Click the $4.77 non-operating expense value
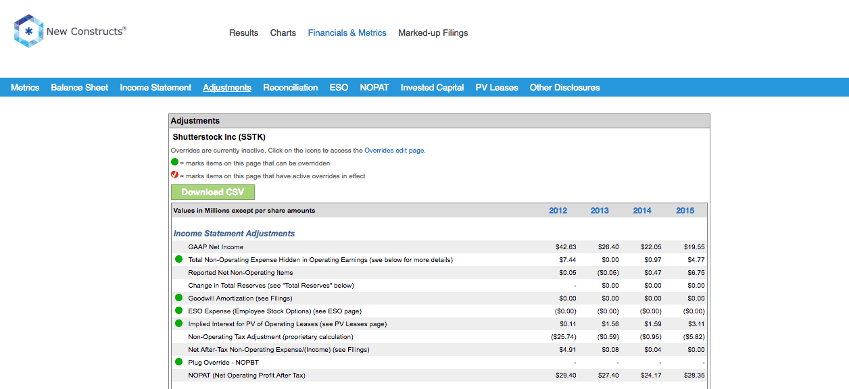 696,260
